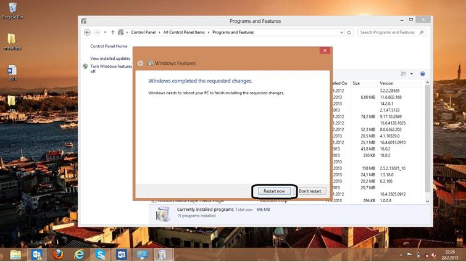Open Skype from taskbar

[101, 255]
